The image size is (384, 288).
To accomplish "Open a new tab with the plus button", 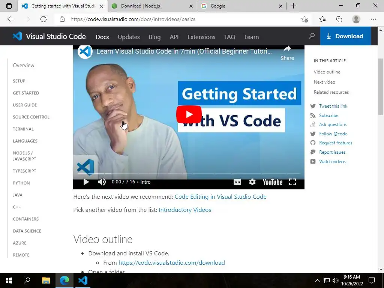I will 293,6.
